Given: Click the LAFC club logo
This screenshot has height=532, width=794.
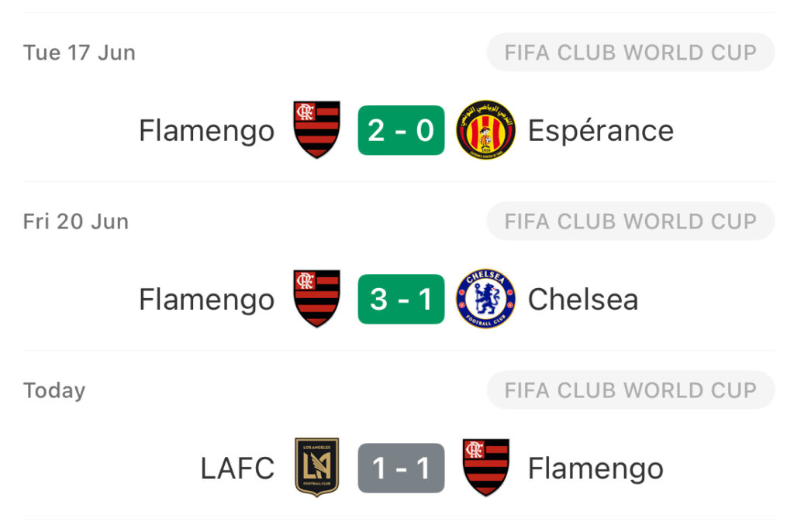Looking at the screenshot, I should click(x=316, y=468).
